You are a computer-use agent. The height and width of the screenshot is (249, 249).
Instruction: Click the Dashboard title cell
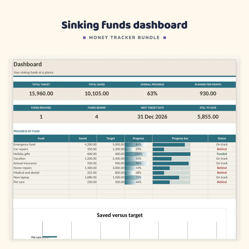click(28, 64)
